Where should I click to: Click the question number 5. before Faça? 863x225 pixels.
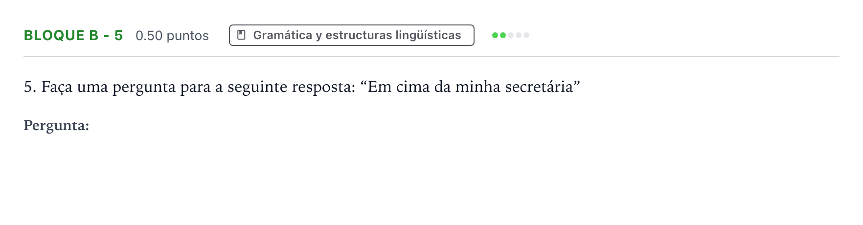[x=30, y=87]
